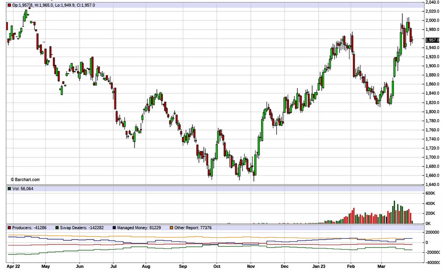Click the 1,660.0 price axis label
443x270 pixels.
[x=432, y=176]
